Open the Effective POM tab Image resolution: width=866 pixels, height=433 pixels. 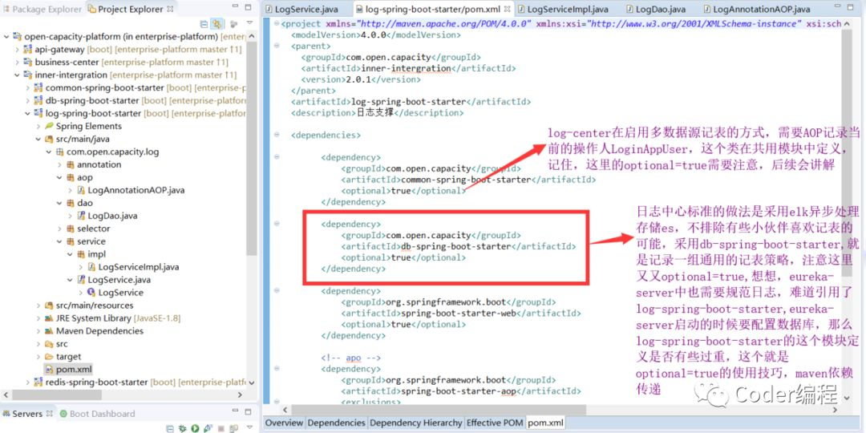(x=494, y=423)
